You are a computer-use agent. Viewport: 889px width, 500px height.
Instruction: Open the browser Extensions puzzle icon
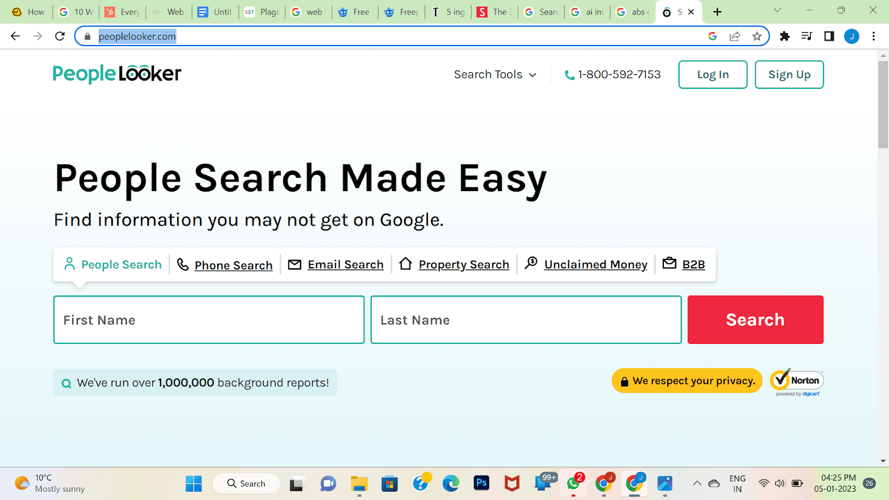(785, 36)
